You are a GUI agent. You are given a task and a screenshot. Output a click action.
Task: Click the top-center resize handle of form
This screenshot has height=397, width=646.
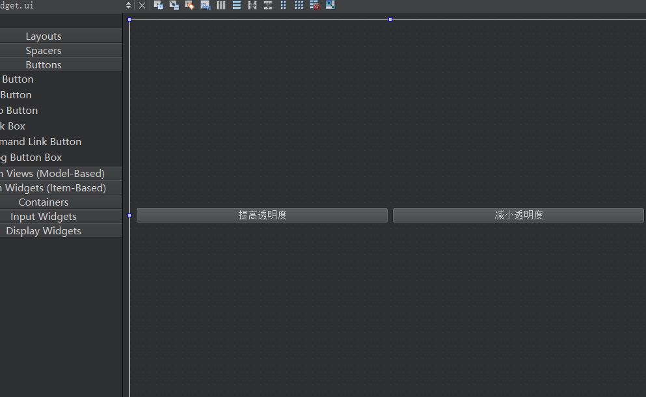[390, 20]
